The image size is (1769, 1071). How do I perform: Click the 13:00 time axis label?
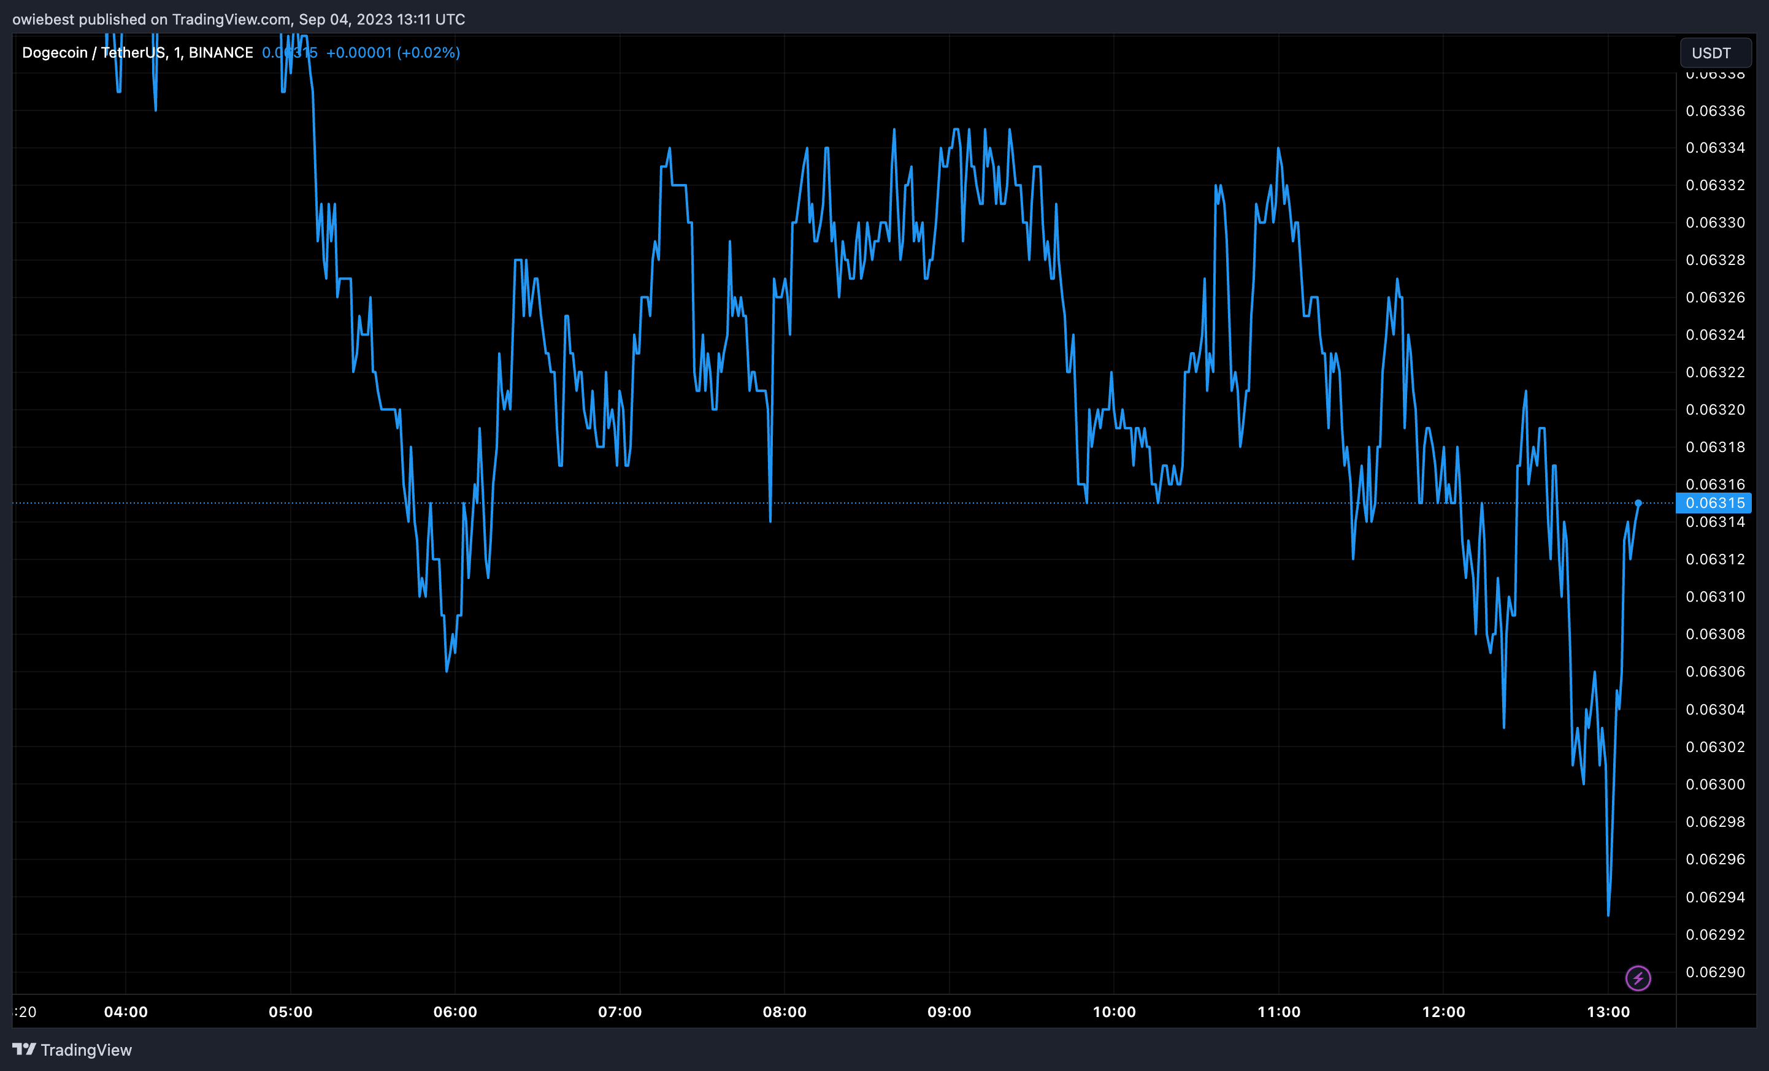[x=1608, y=1012]
